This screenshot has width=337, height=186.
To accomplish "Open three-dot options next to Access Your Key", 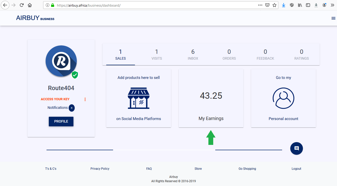I will (85, 99).
